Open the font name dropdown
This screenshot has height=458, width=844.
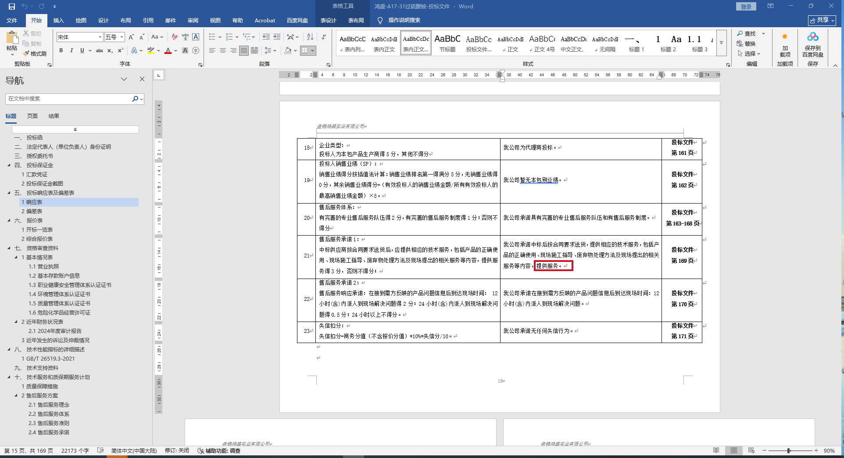pos(100,37)
